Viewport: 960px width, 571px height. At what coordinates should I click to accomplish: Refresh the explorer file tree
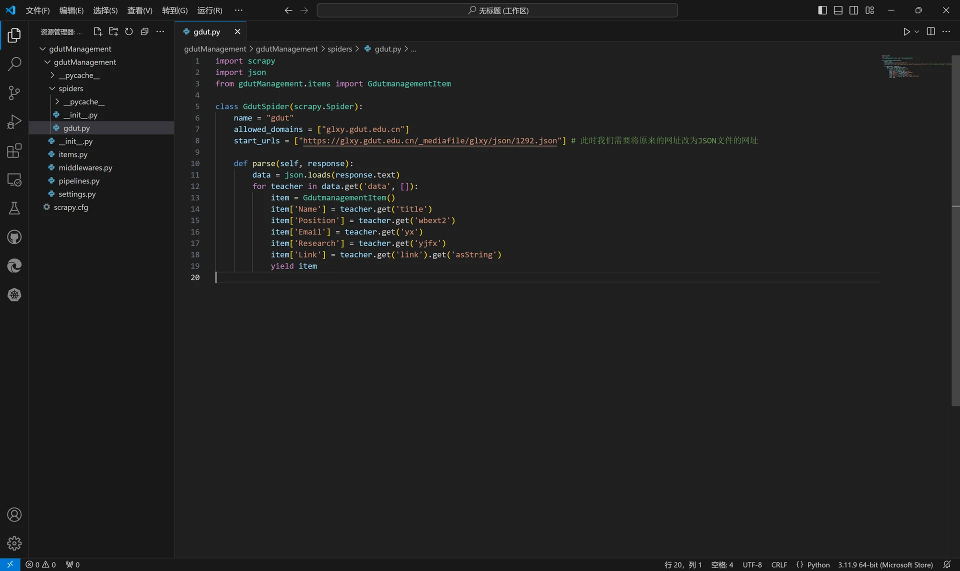point(129,31)
